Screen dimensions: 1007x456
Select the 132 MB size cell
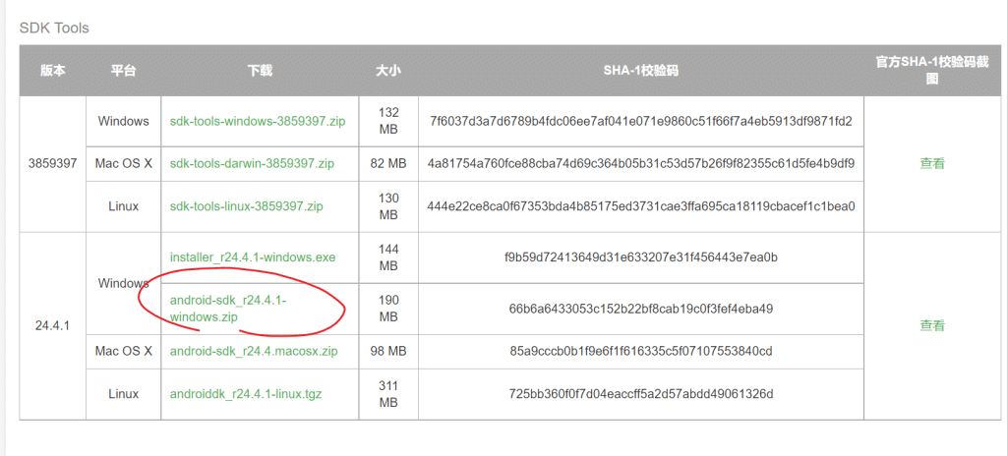point(388,121)
